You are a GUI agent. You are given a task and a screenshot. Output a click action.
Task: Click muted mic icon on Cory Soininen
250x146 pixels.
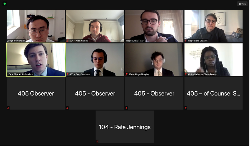(67, 74)
